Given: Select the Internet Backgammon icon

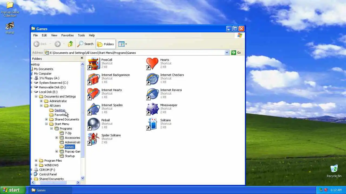Looking at the screenshot, I should tap(94, 79).
